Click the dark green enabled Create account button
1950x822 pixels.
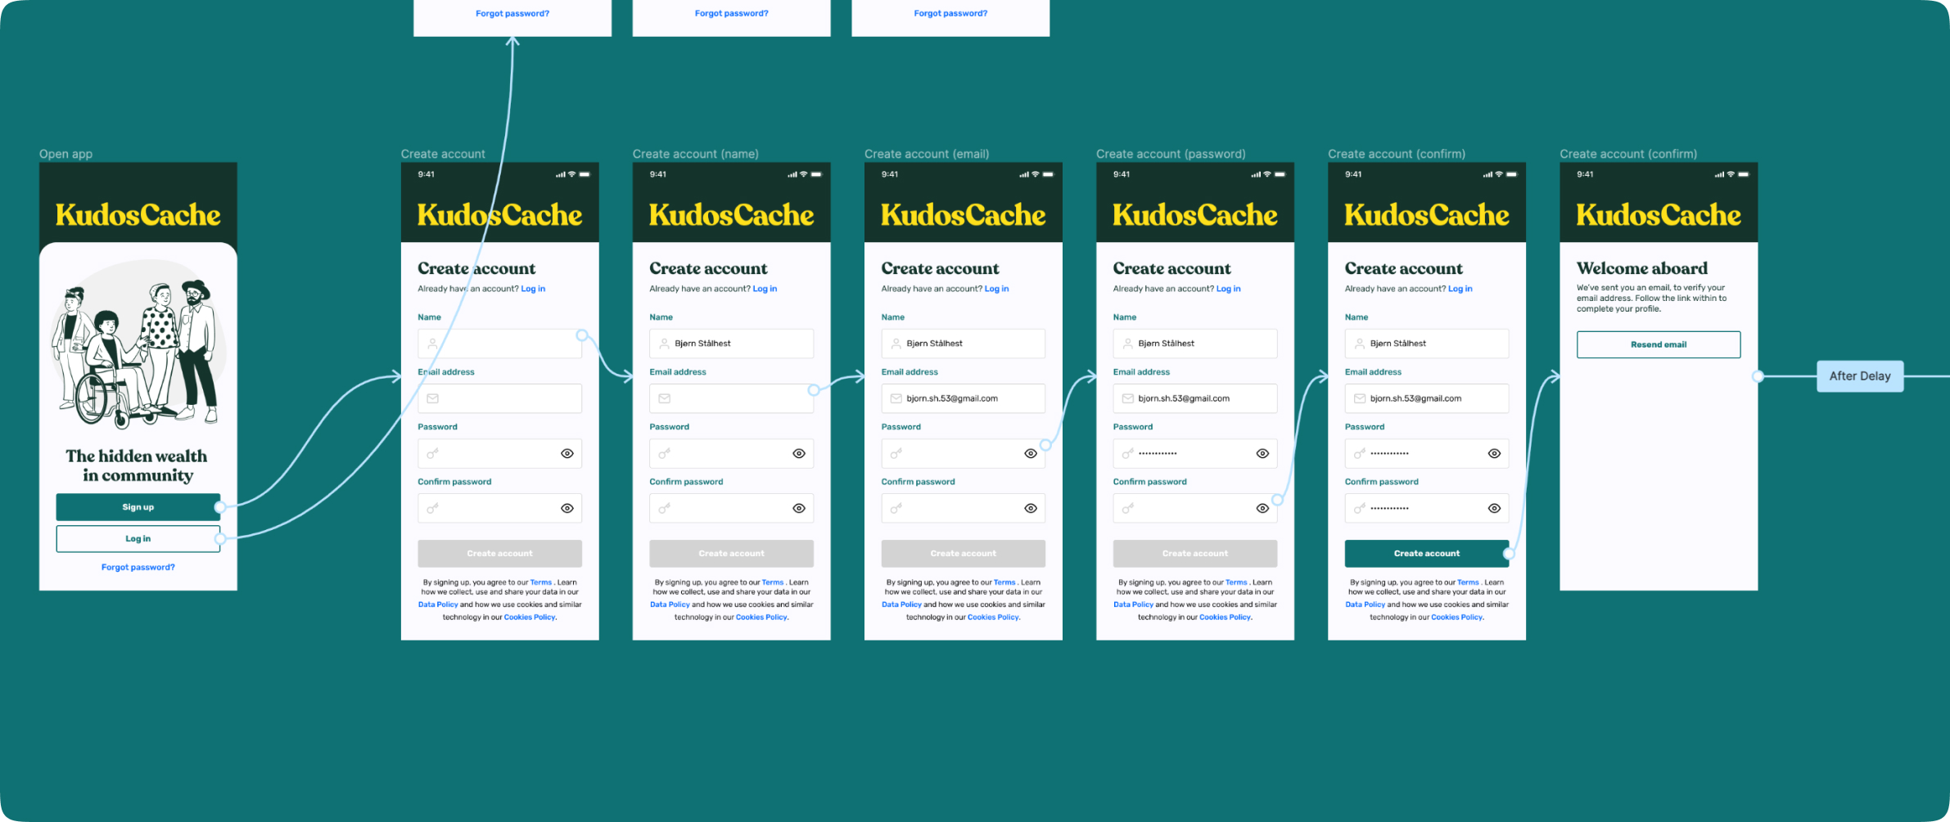tap(1425, 554)
